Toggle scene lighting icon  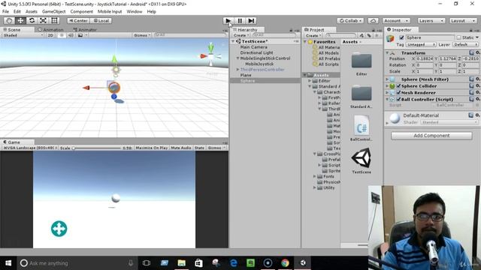[x=62, y=35]
